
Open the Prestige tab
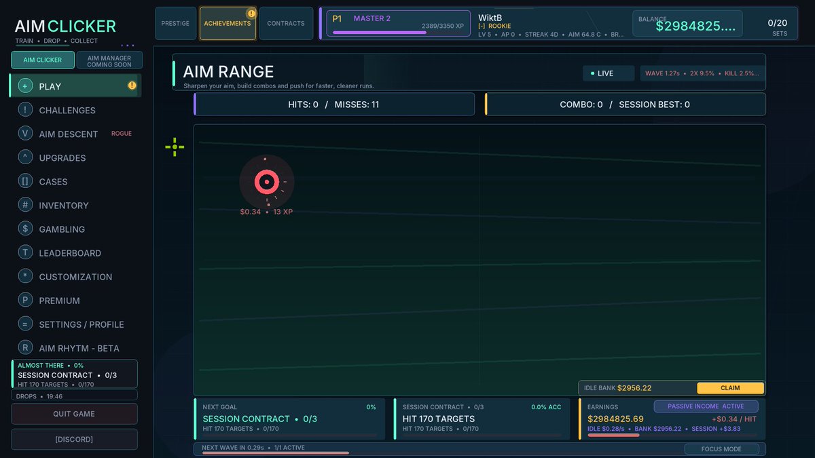(x=175, y=23)
